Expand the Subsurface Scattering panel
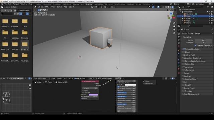214x120 pixels. pyautogui.click(x=192, y=58)
